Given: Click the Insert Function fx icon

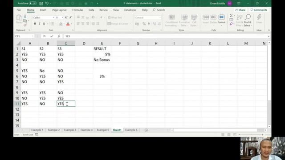Looking at the screenshot, I should point(59,36).
